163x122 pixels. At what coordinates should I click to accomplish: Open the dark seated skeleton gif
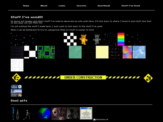[x=73, y=114]
